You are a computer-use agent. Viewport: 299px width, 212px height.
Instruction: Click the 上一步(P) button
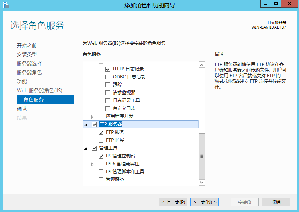coord(173,202)
